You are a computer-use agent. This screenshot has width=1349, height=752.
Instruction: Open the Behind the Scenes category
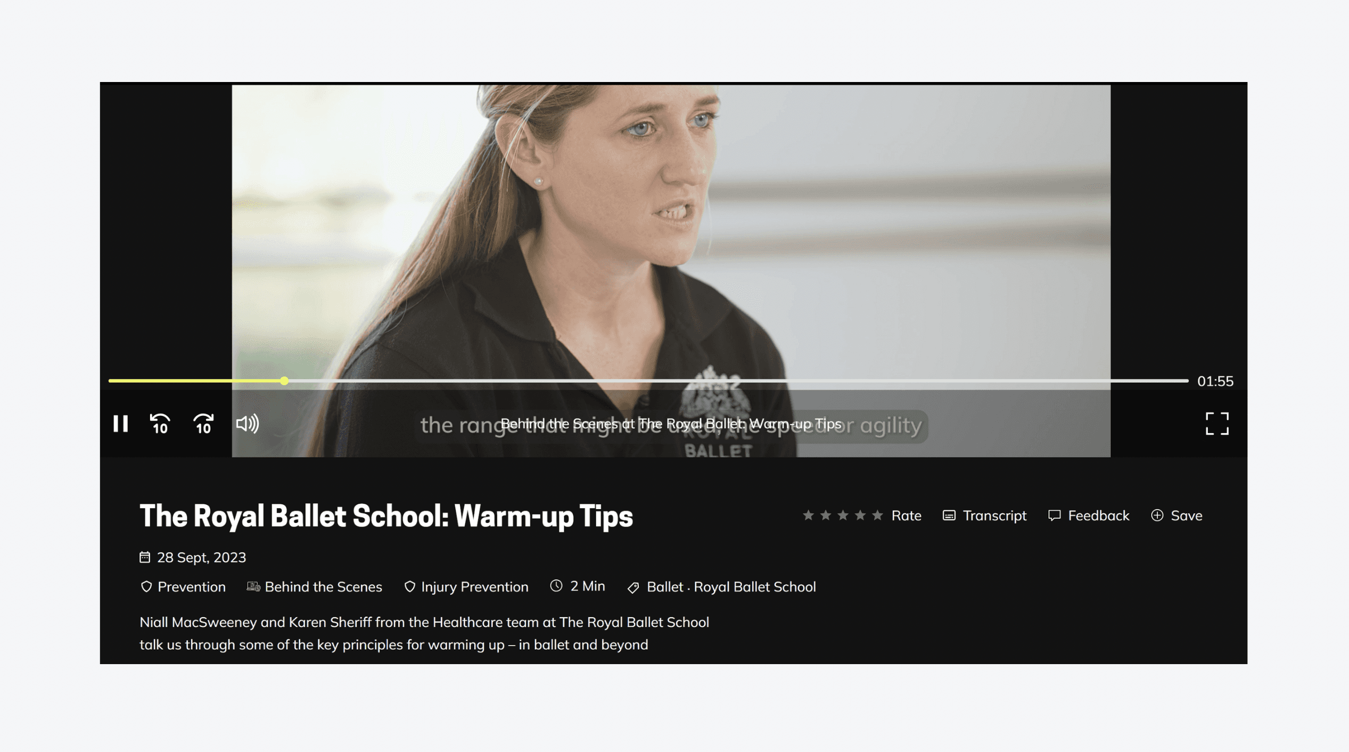coord(314,587)
